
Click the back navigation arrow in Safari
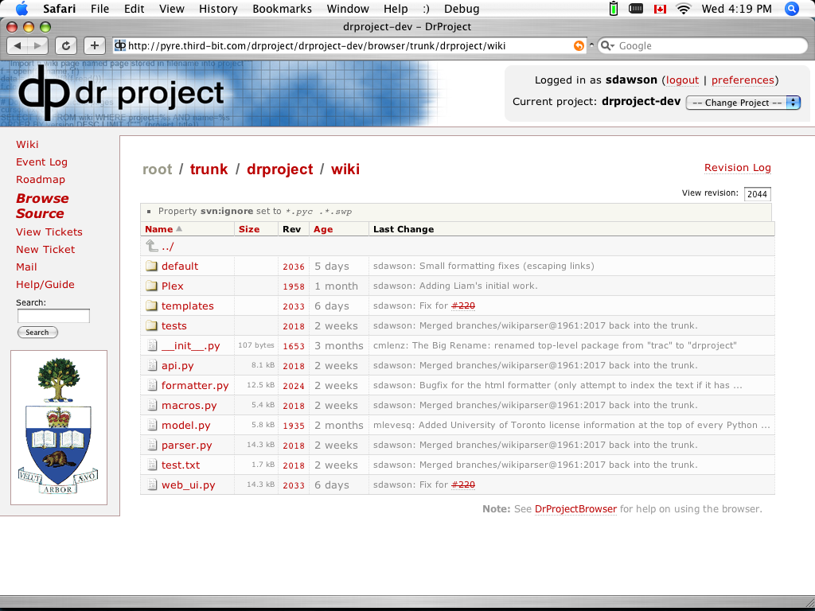coord(18,45)
